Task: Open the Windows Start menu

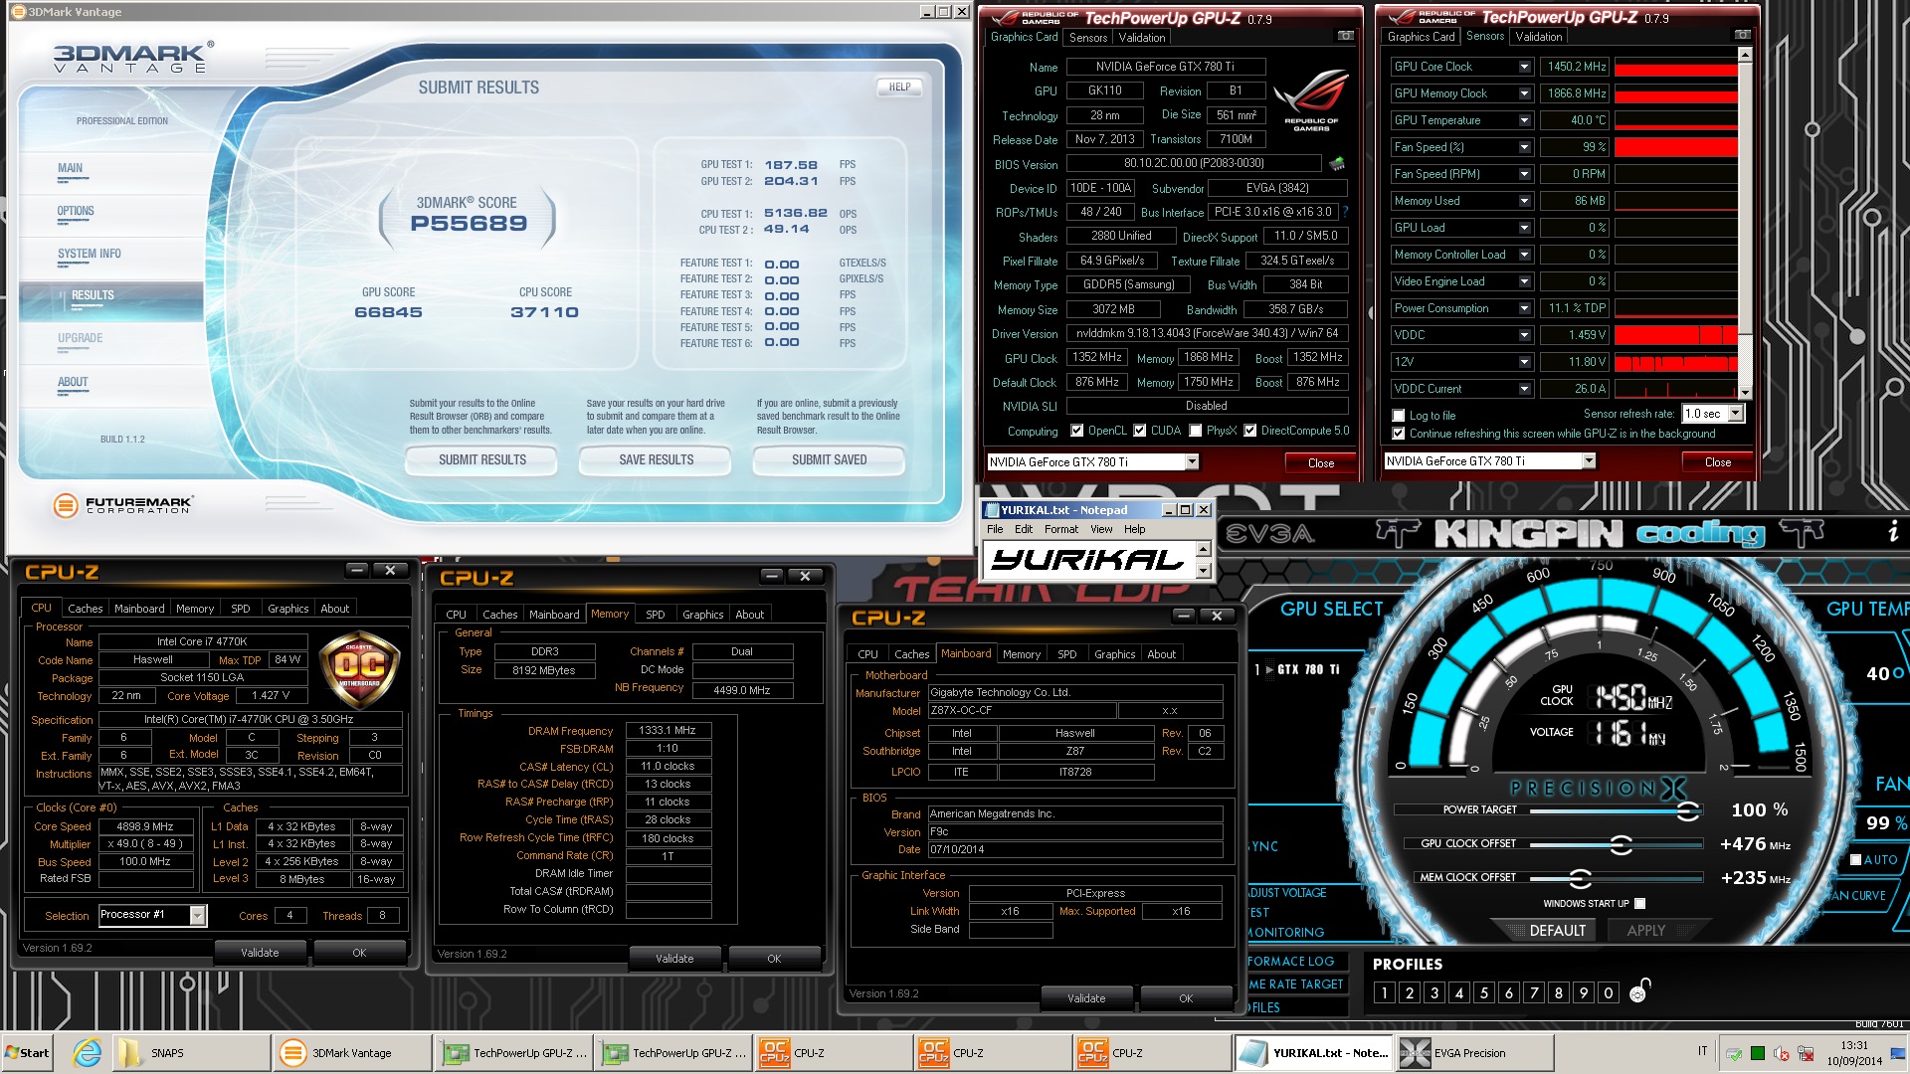Action: point(27,1052)
